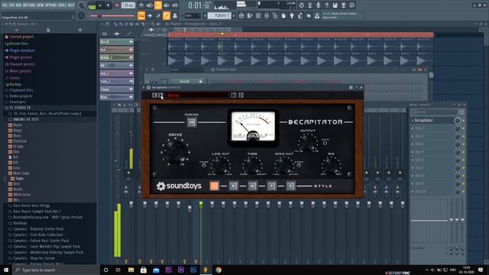Screen dimensions: 489x275
Task: Open the Playlist view icon
Action: coord(241,15)
